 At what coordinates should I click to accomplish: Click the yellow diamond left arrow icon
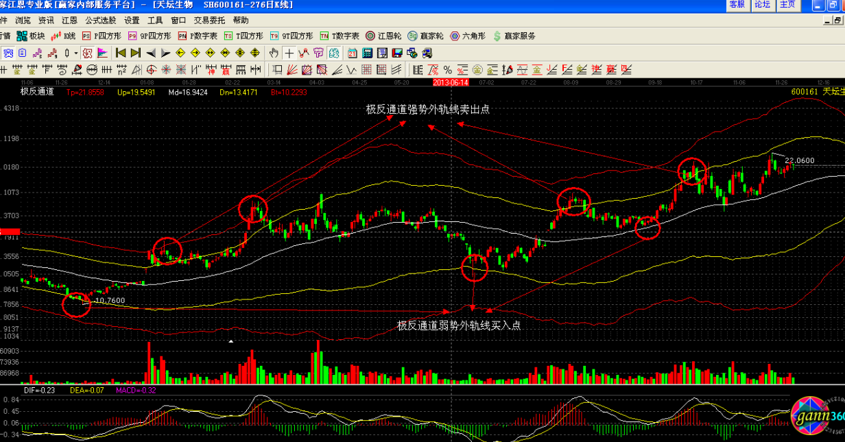(x=180, y=53)
